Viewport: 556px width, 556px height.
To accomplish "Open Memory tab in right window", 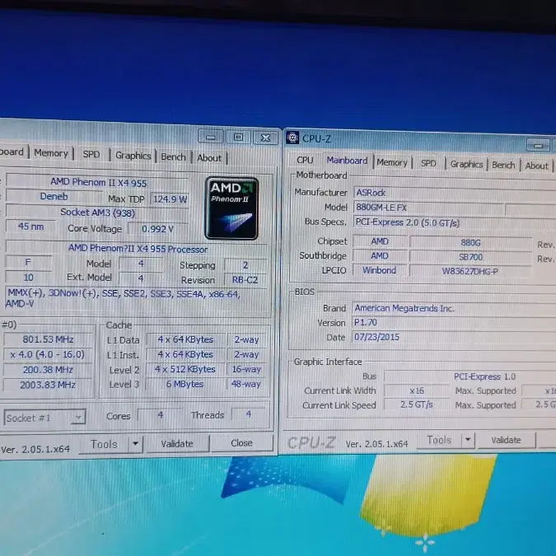I will click(x=392, y=162).
